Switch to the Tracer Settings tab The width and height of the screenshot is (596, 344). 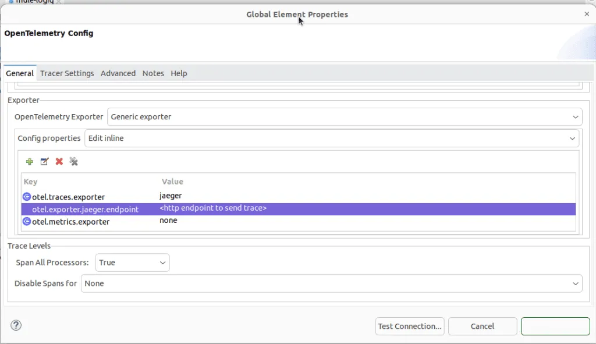point(67,73)
